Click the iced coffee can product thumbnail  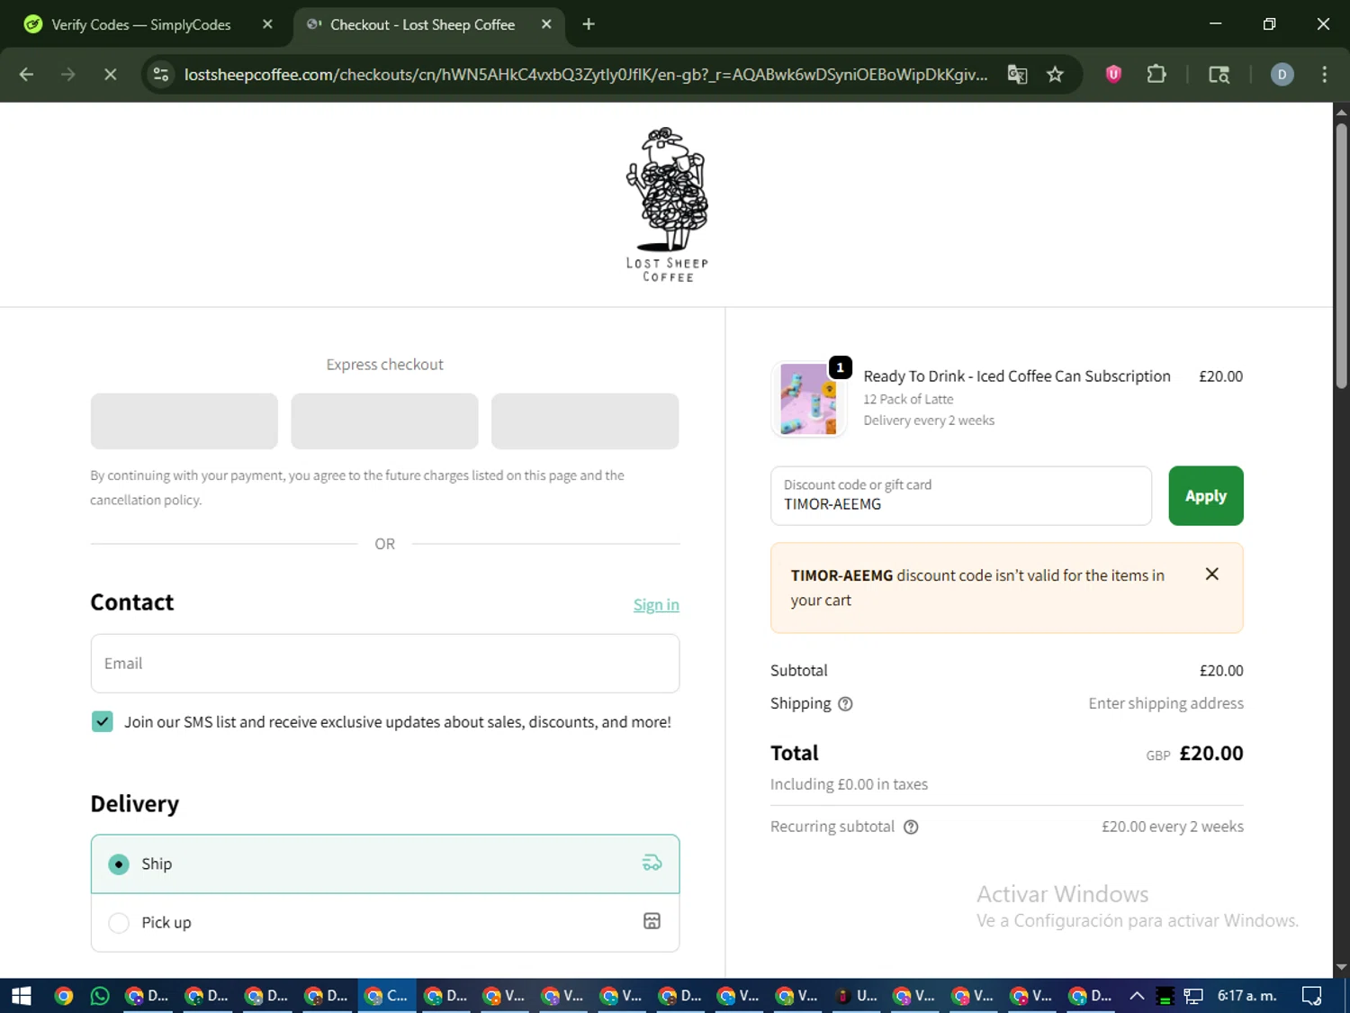coord(808,399)
